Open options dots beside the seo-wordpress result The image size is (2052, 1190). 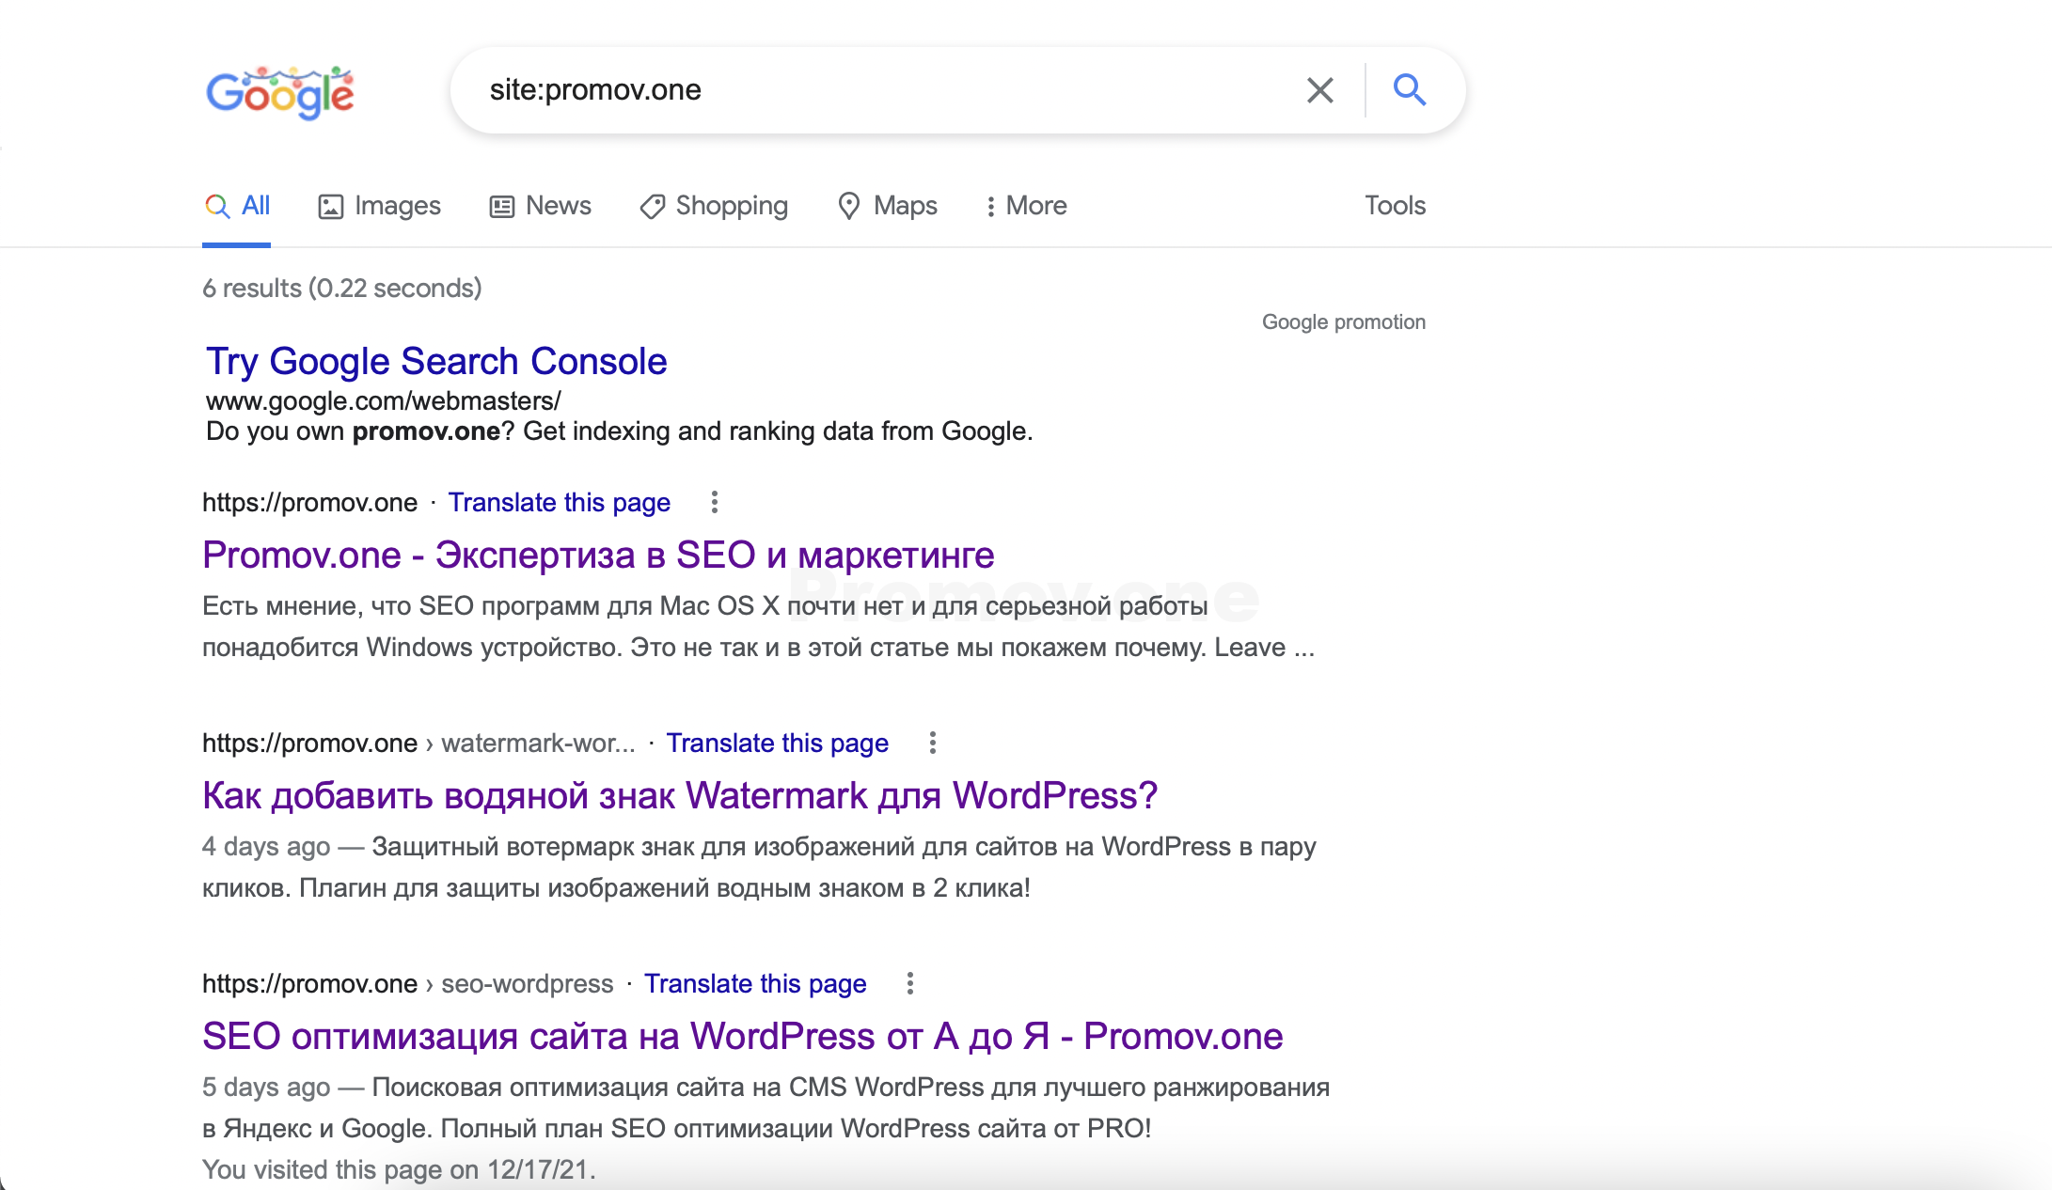coord(909,983)
